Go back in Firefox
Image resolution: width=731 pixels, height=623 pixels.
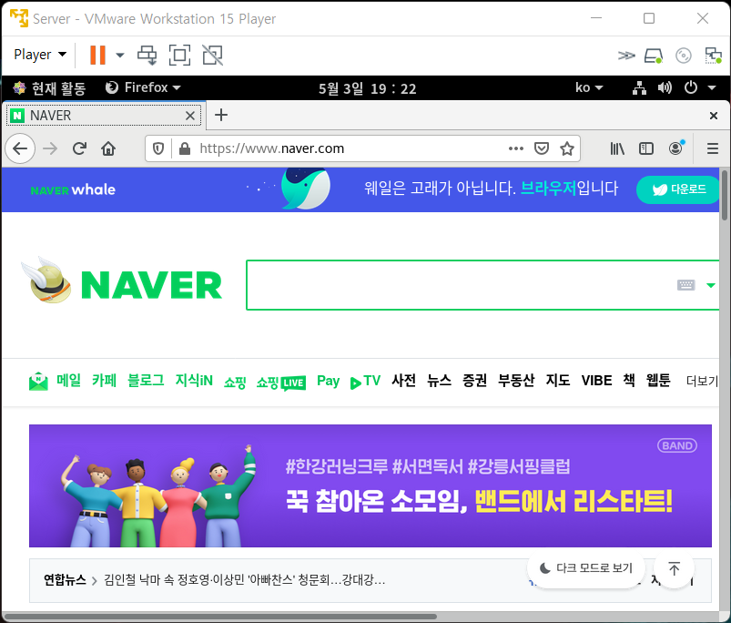coord(20,148)
